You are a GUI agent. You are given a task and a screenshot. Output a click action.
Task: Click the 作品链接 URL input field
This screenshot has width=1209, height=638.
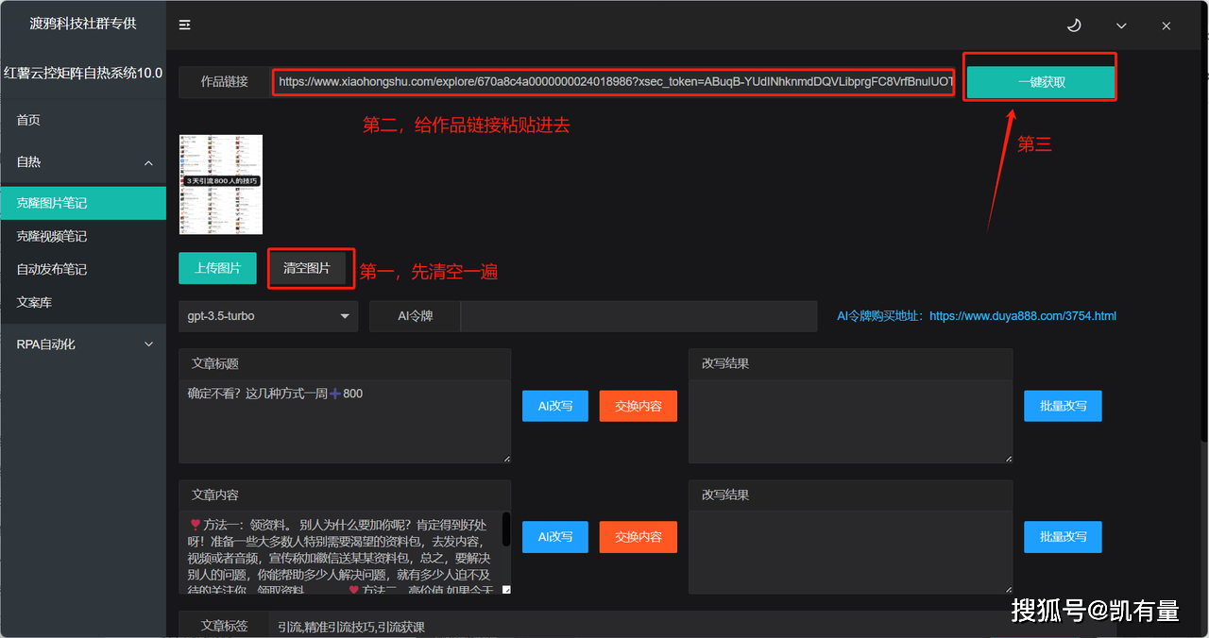click(x=614, y=82)
